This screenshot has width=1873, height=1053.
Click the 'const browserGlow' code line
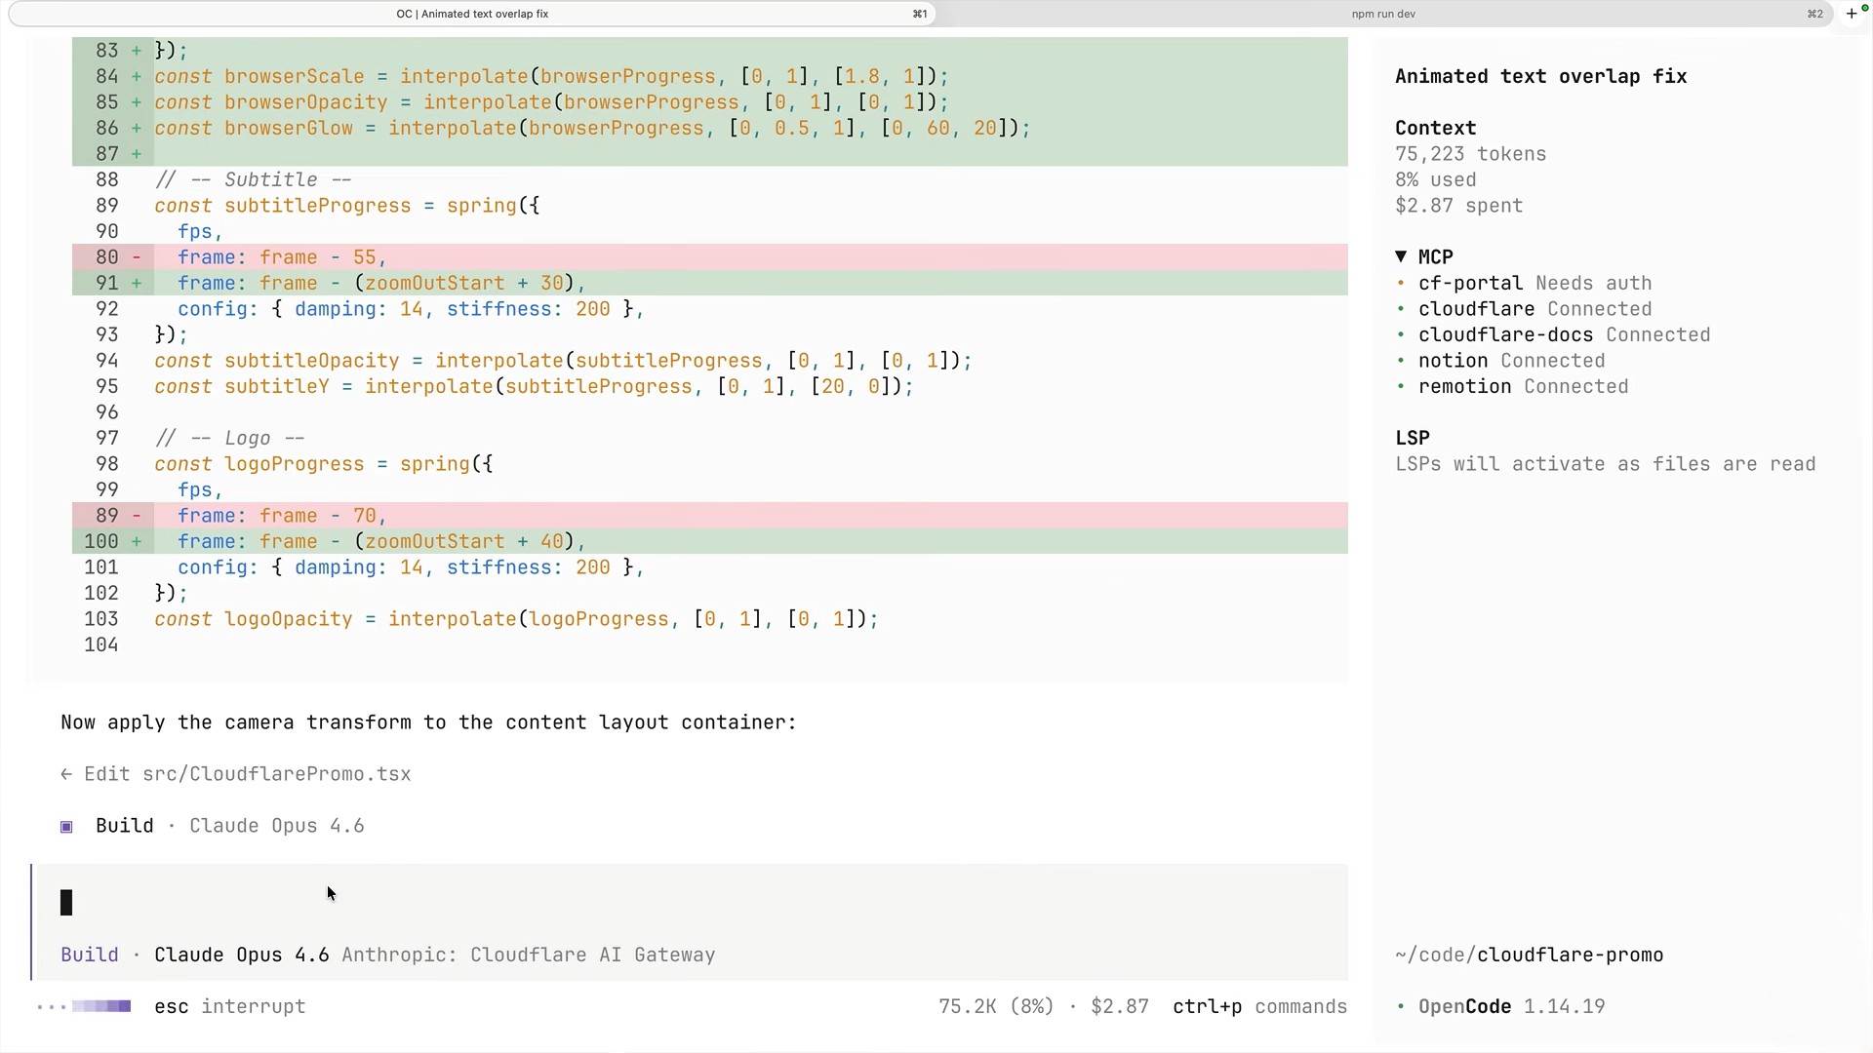(592, 128)
